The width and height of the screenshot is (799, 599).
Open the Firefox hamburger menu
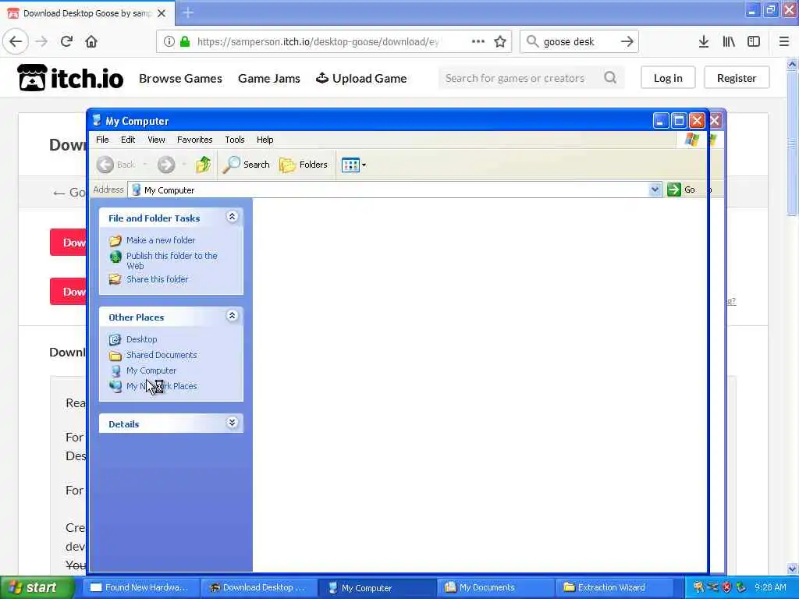(x=783, y=41)
